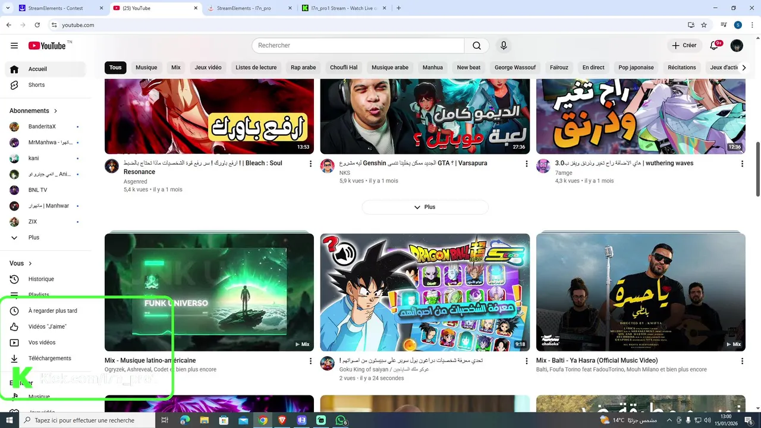Open Brave browser from the taskbar
Image resolution: width=761 pixels, height=428 pixels.
282,420
